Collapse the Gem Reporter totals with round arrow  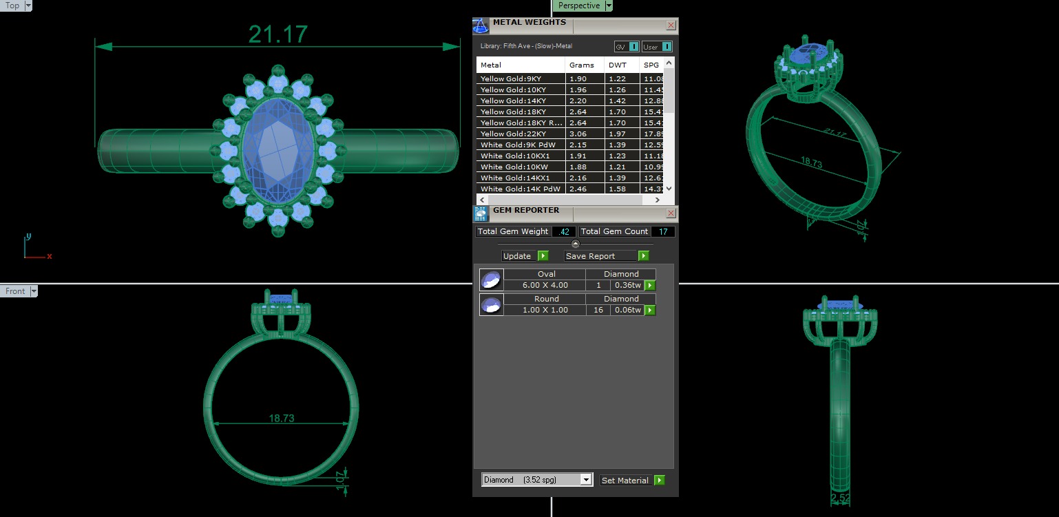click(x=576, y=244)
